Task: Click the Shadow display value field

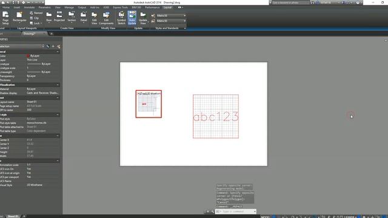Action: point(42,93)
